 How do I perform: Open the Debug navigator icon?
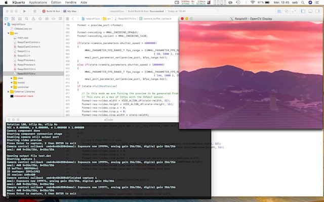coord(47,19)
